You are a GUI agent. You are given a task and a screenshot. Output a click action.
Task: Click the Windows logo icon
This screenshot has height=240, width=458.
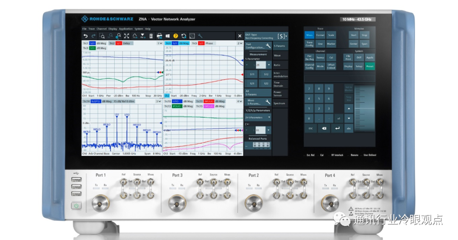point(168,36)
